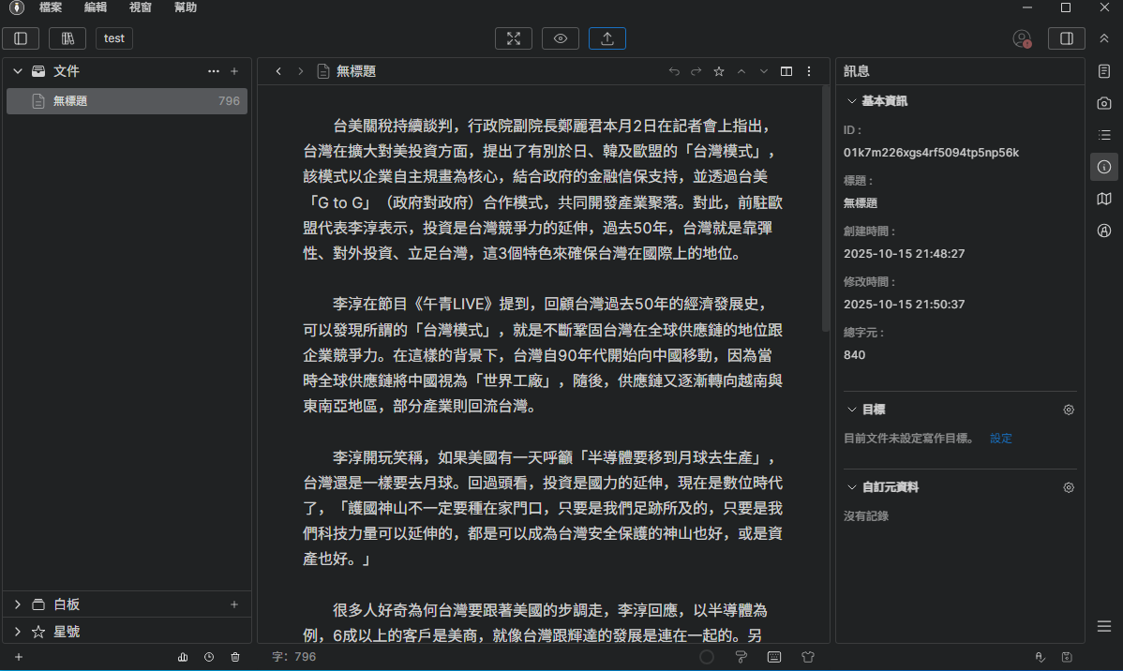This screenshot has width=1123, height=671.
Task: Click the export upload button in top toolbar
Action: (606, 38)
